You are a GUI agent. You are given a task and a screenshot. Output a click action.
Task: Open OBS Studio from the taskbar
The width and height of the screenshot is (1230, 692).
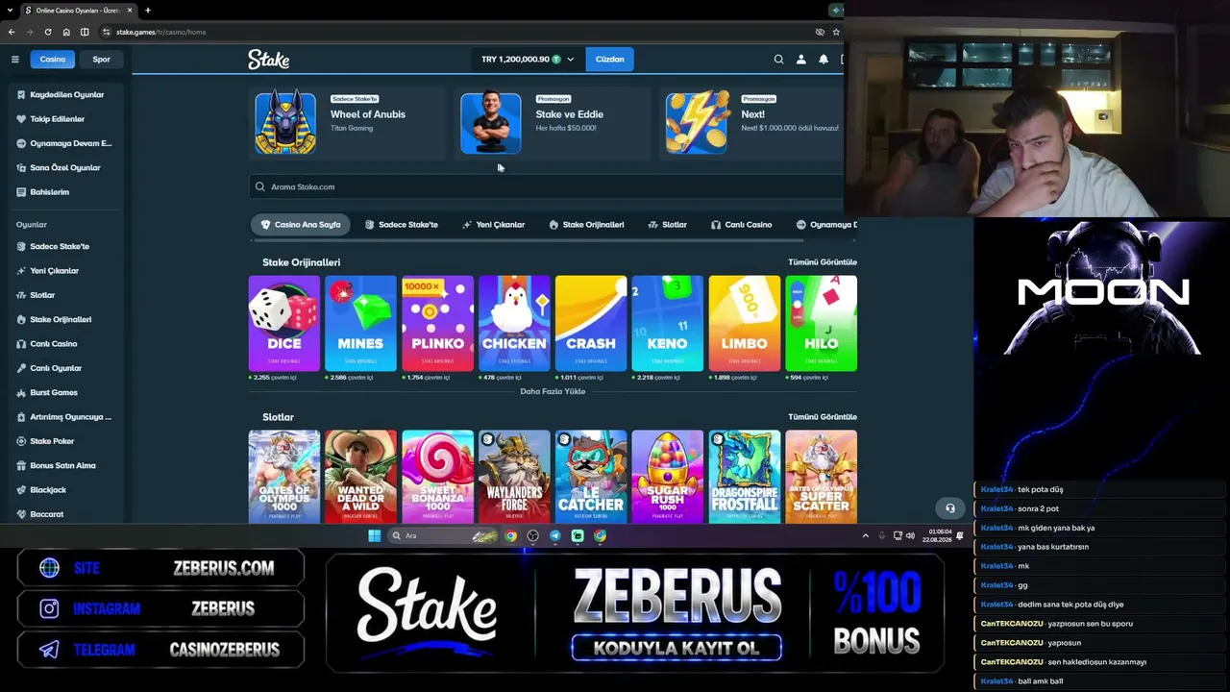coord(532,536)
